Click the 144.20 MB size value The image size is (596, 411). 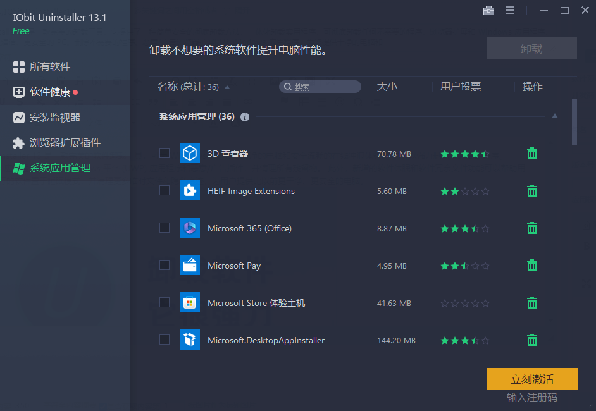(396, 340)
